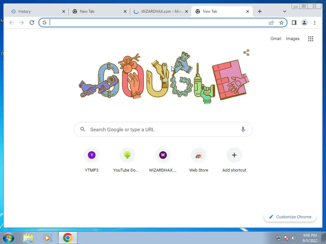
Task: Open the Windows Start menu orb
Action: click(8, 238)
